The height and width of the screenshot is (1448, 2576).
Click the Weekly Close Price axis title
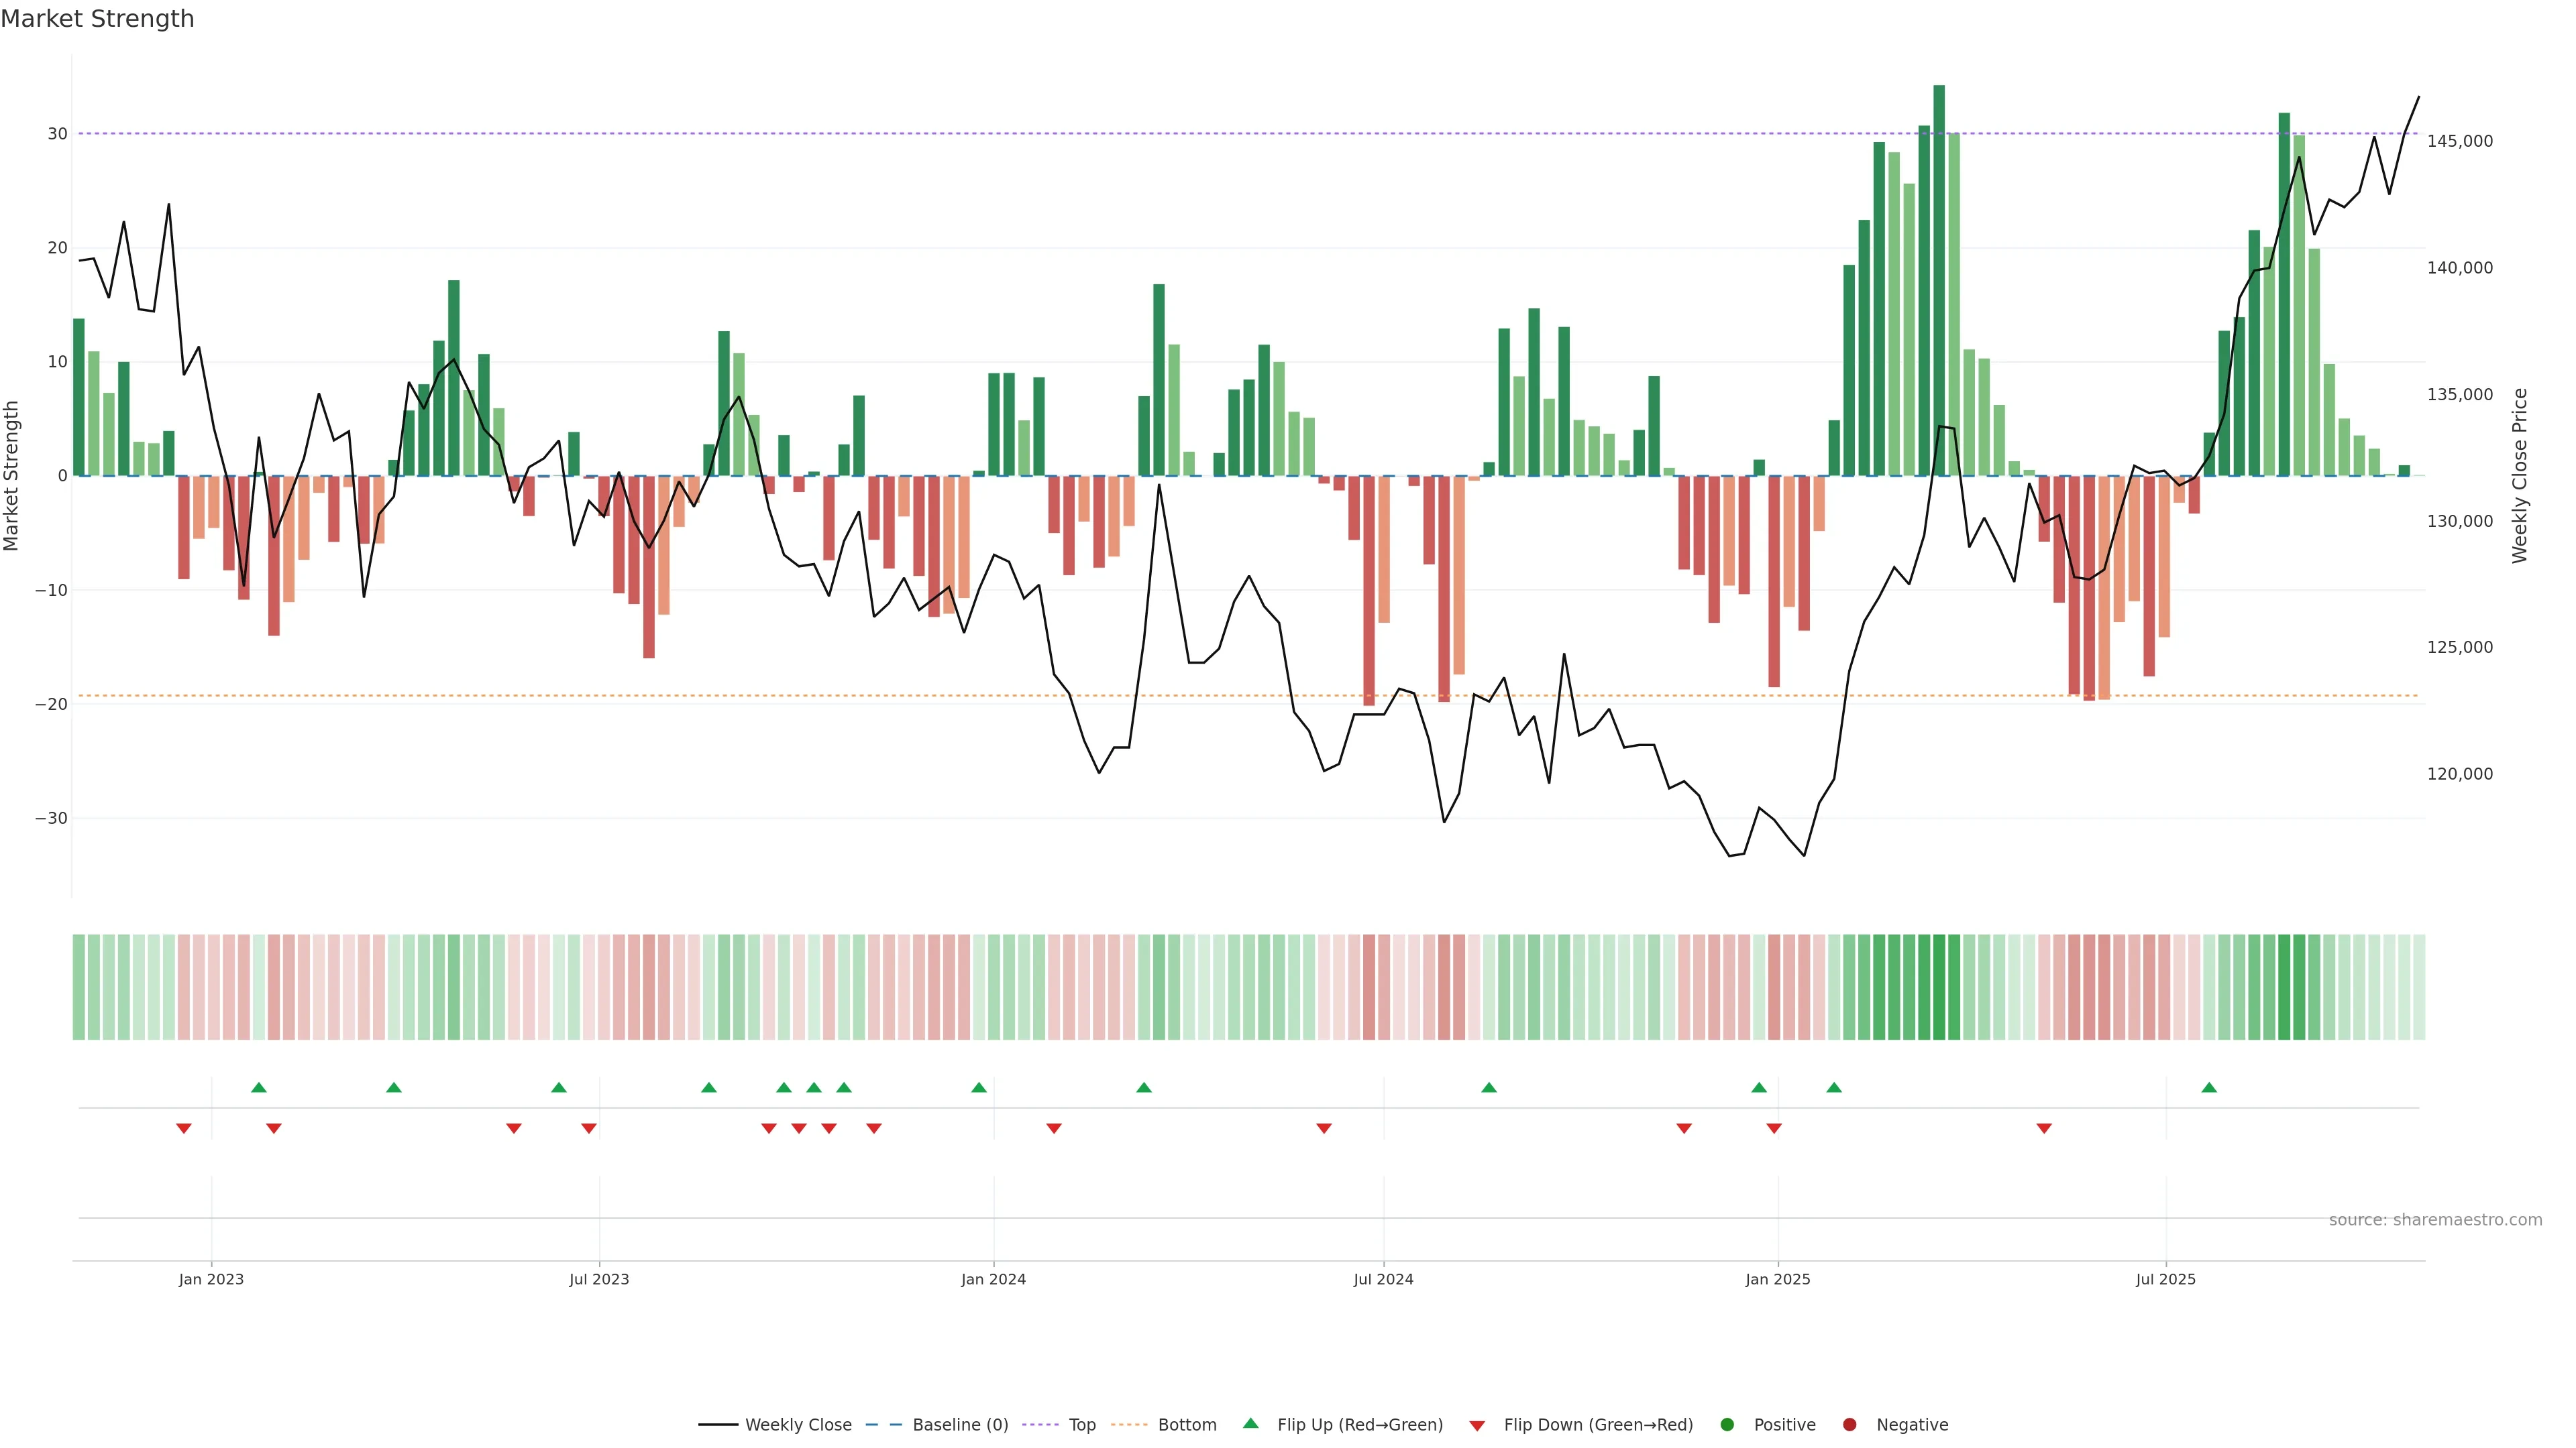[2519, 476]
